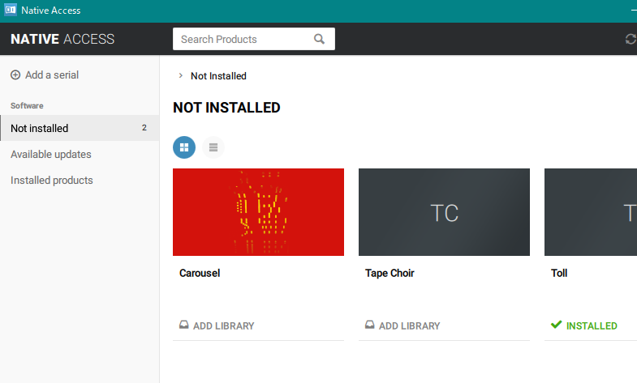Click the refresh icon in the header
Screen dimensions: 637x383
coord(631,39)
